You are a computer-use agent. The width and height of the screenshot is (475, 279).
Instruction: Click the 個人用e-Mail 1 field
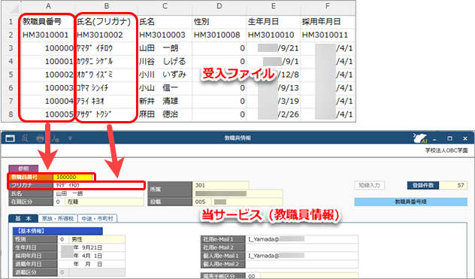point(301,256)
